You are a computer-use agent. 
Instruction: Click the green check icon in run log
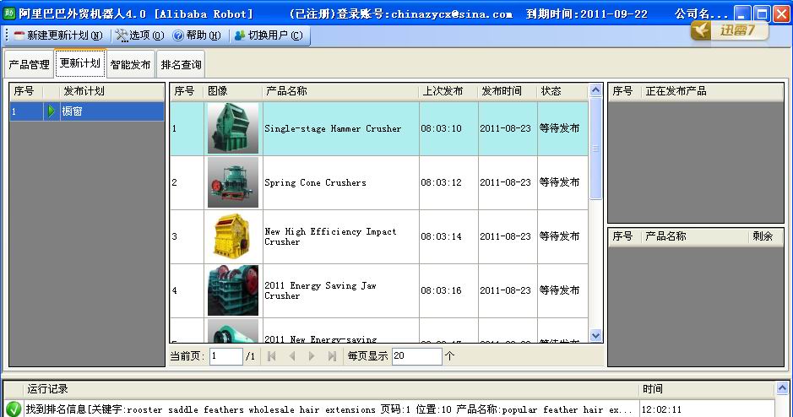coord(14,409)
